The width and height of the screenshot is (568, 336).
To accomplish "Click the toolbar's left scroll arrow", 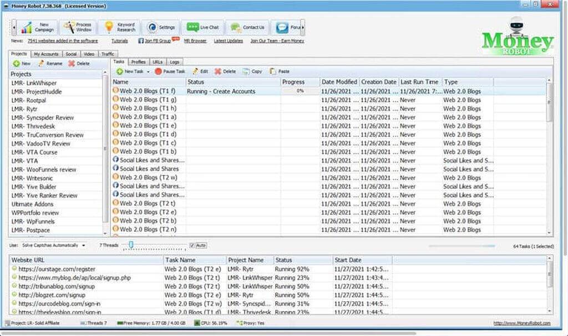I will (14, 28).
